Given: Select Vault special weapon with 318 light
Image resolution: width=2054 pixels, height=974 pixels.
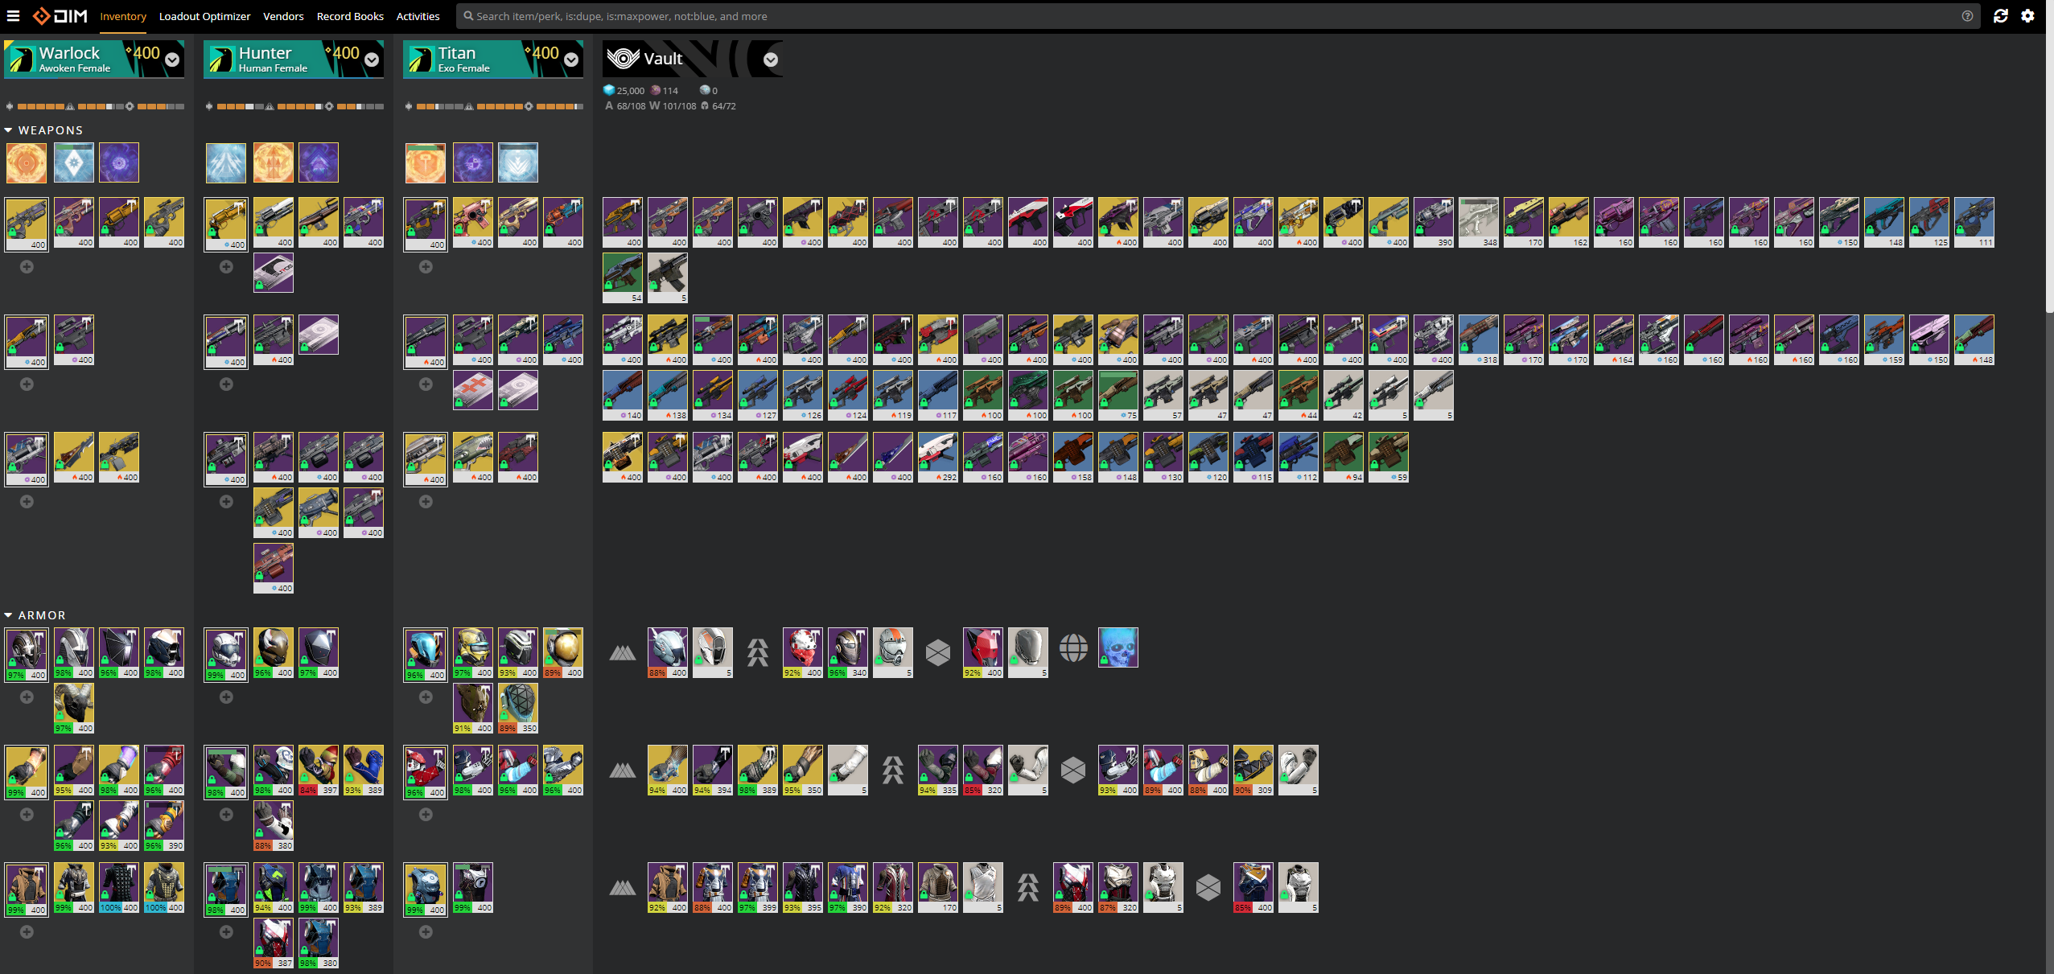Looking at the screenshot, I should pyautogui.click(x=1479, y=340).
